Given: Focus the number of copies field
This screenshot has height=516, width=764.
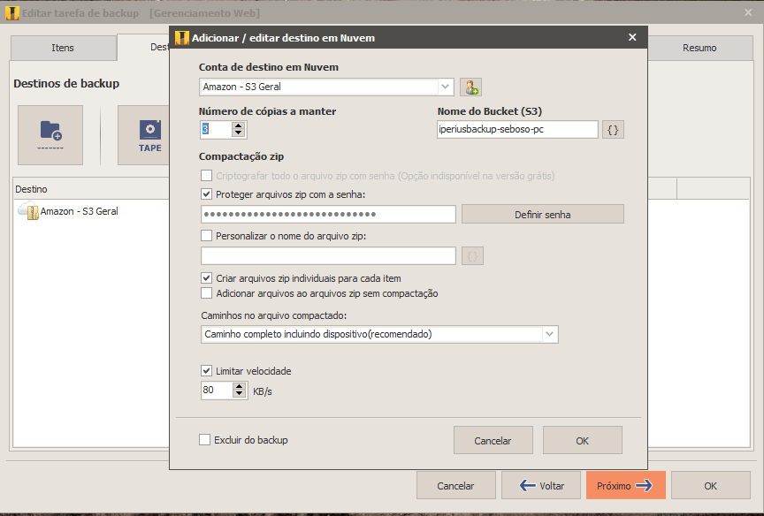Looking at the screenshot, I should 216,130.
